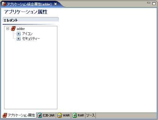Click the editor title tab icon
158x120 pixels.
[x=4, y=4]
